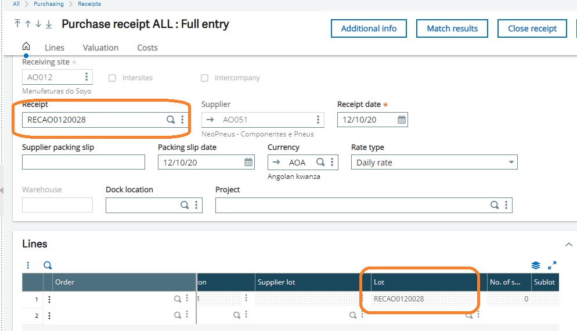Switch to the Valuation tab
Image resolution: width=577 pixels, height=331 pixels.
click(100, 48)
